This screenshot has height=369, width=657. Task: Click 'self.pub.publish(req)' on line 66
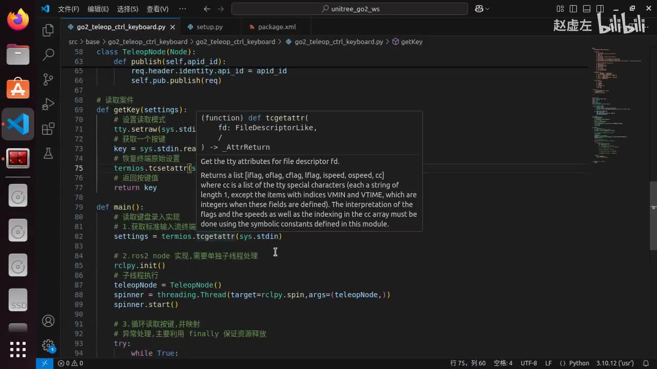point(176,80)
